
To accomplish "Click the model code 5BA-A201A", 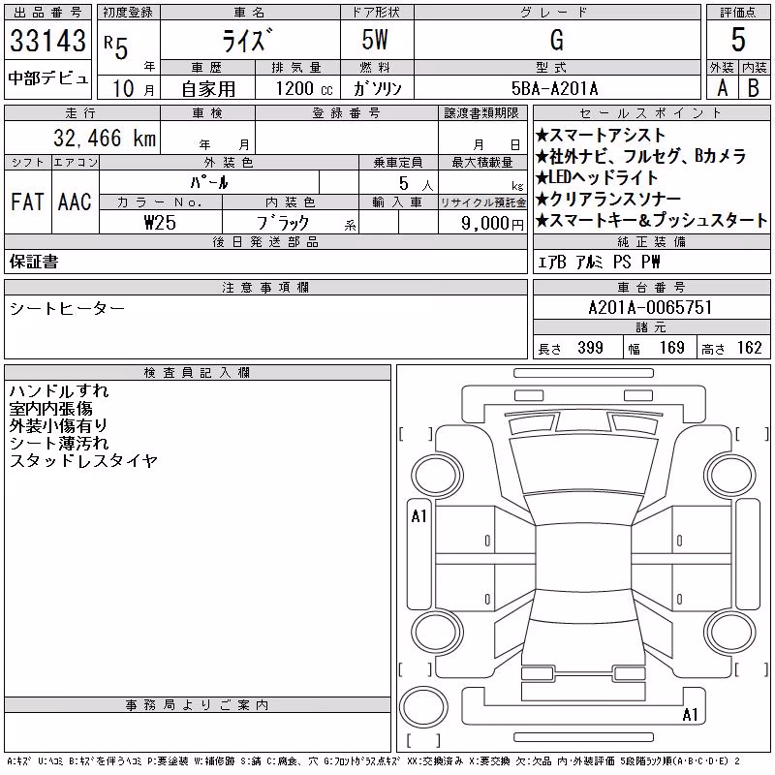I will click(x=554, y=88).
